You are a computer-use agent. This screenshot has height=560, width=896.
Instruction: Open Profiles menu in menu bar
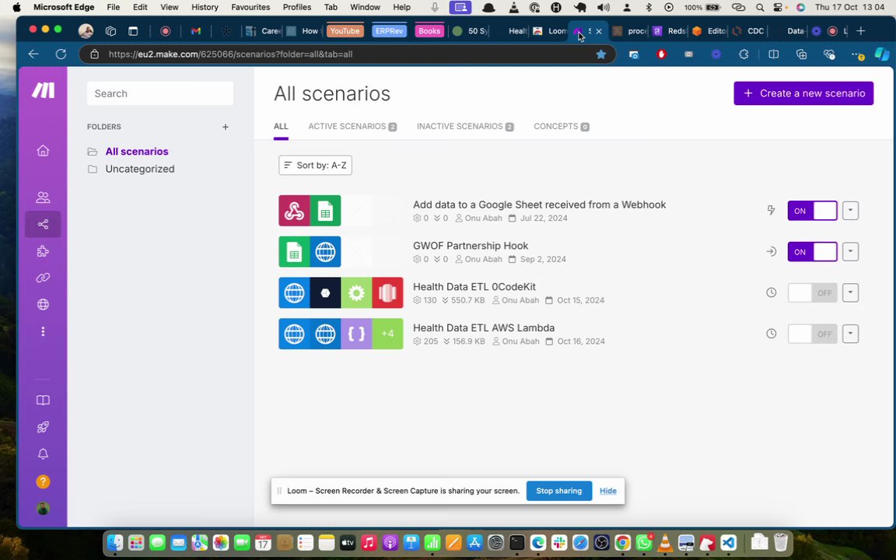(x=296, y=8)
